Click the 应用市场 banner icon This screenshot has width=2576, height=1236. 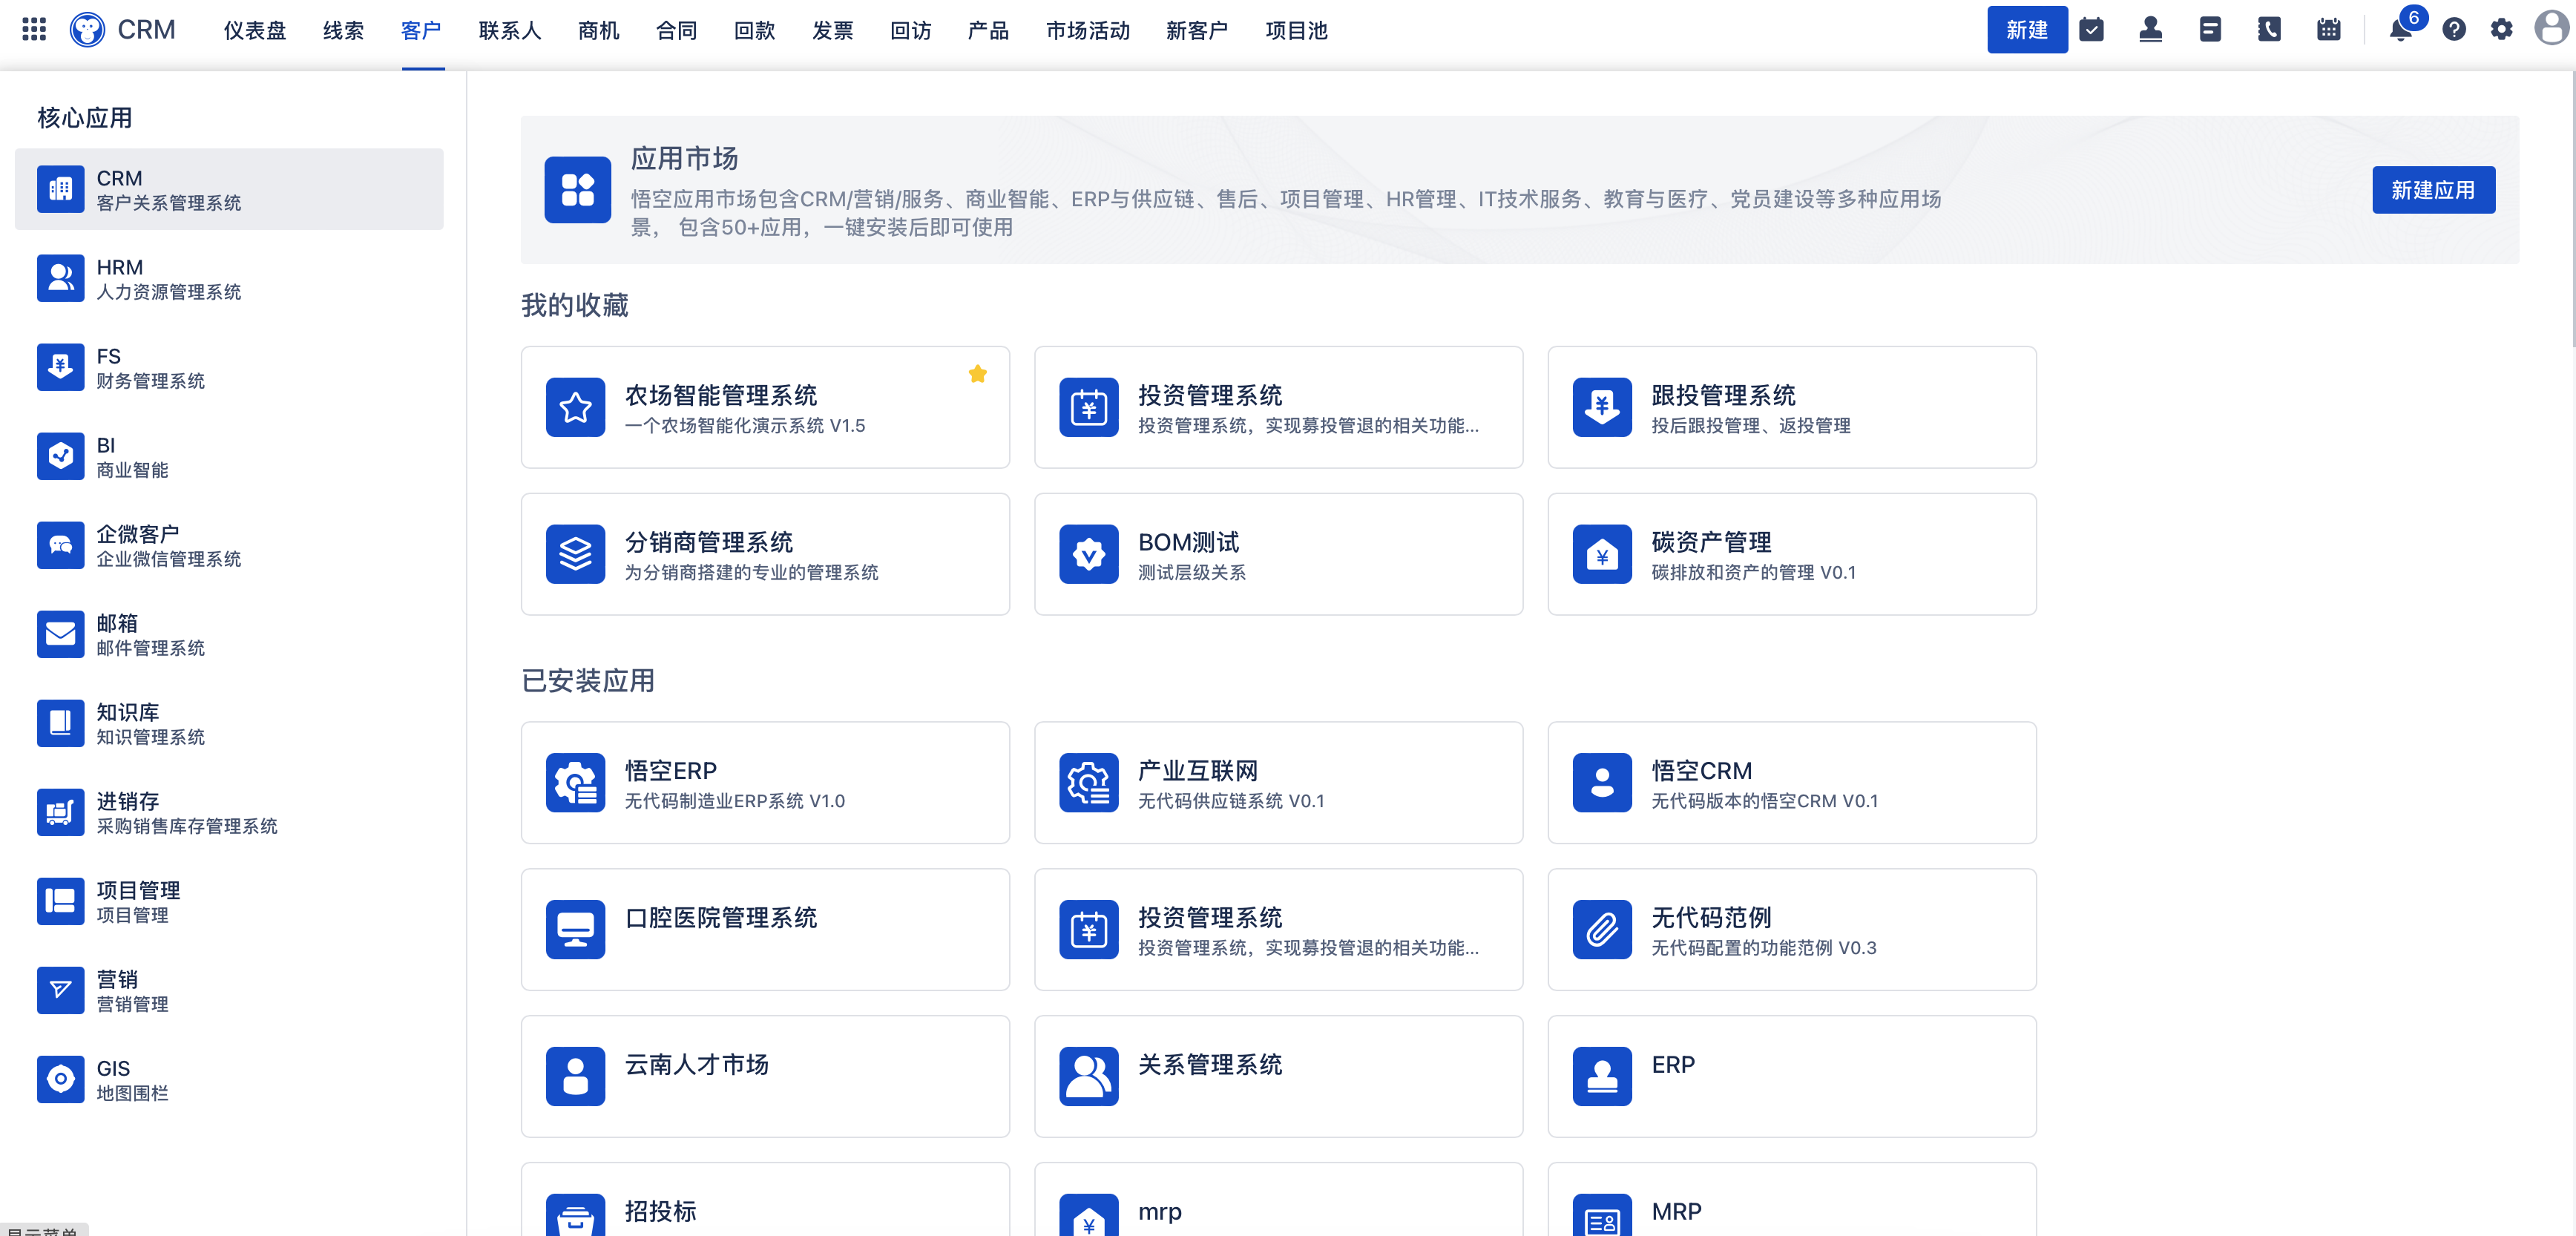tap(577, 190)
